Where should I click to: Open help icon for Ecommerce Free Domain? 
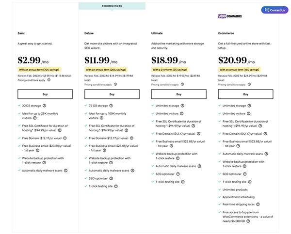(265, 134)
